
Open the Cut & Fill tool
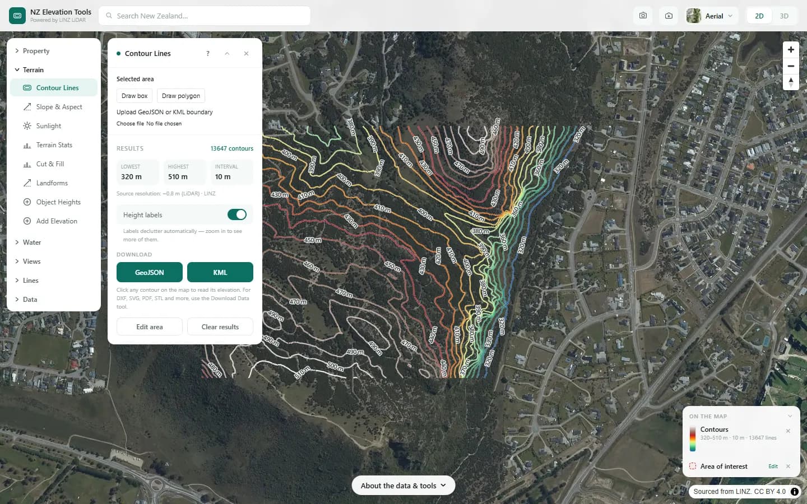pos(54,164)
